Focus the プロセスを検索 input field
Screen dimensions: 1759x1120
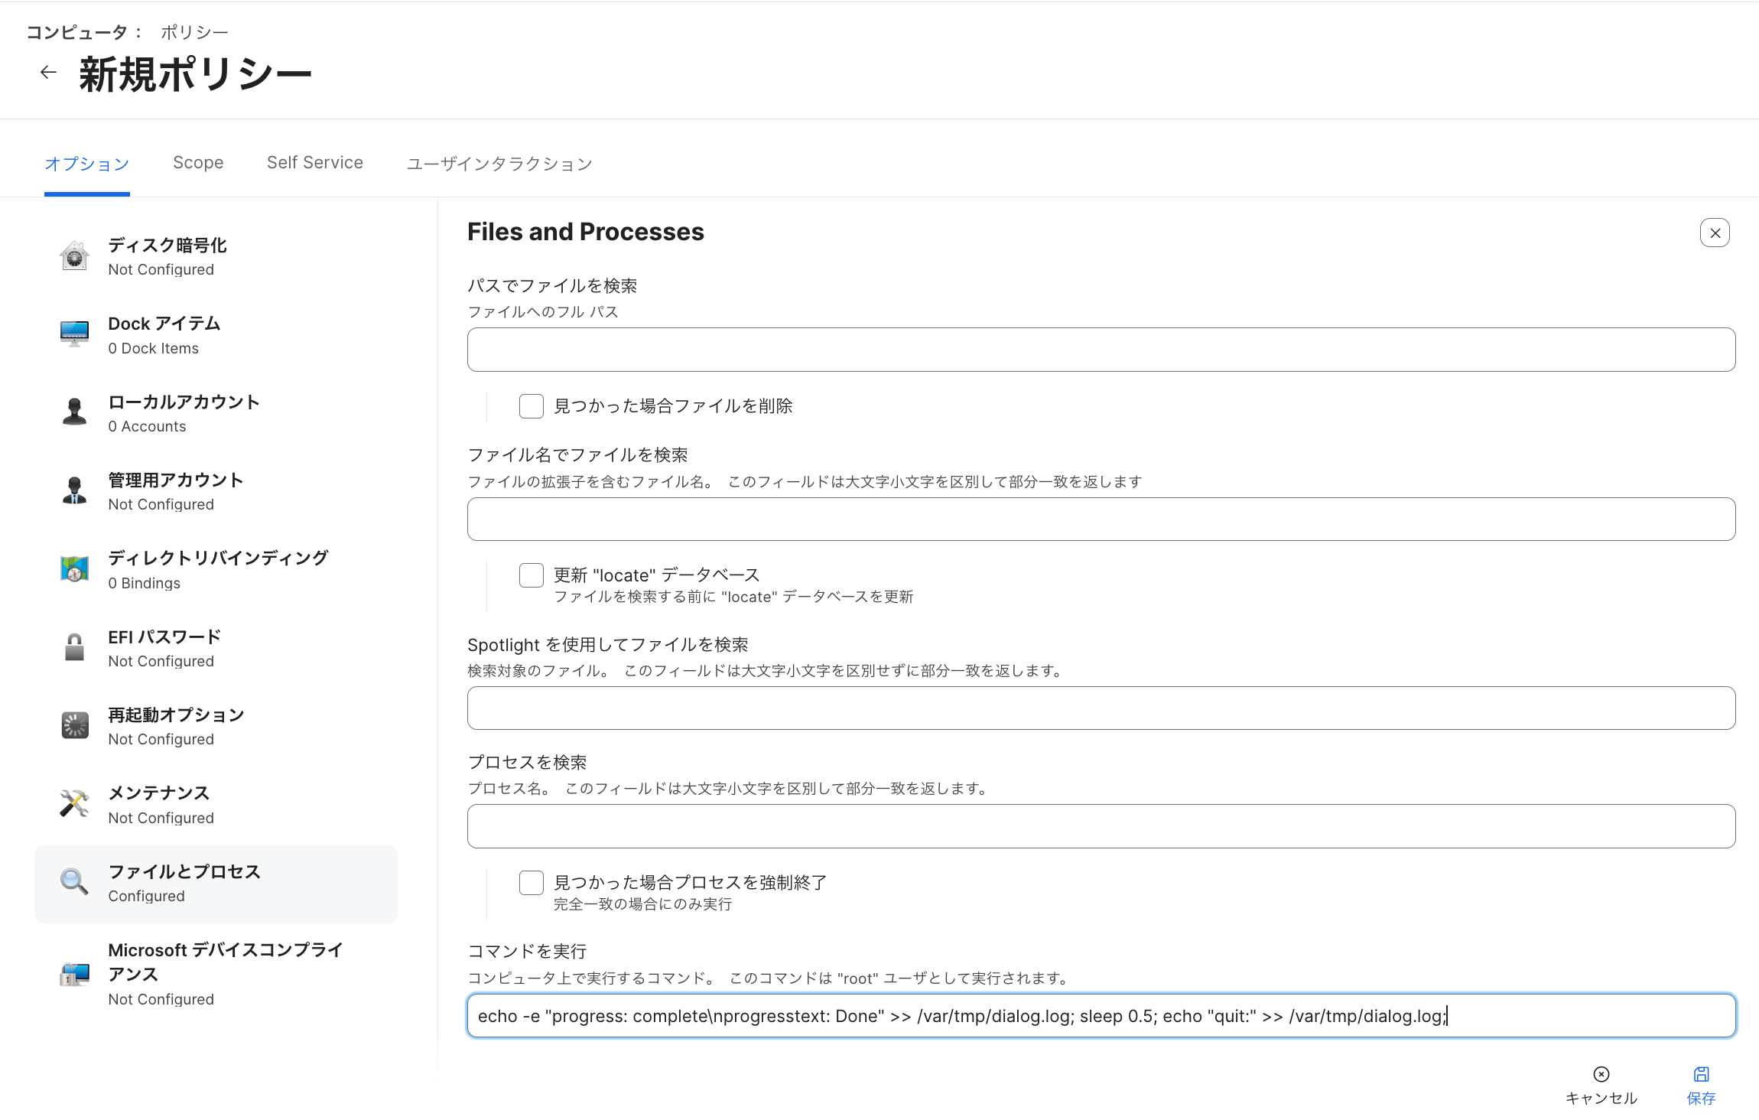1101,826
